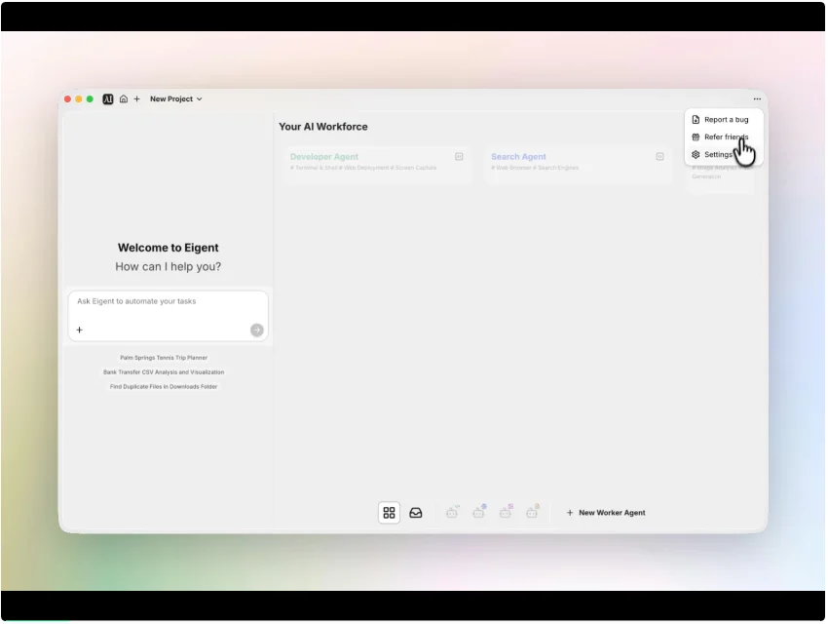Select Bank Transfer CSV Analysis suggestion

164,372
